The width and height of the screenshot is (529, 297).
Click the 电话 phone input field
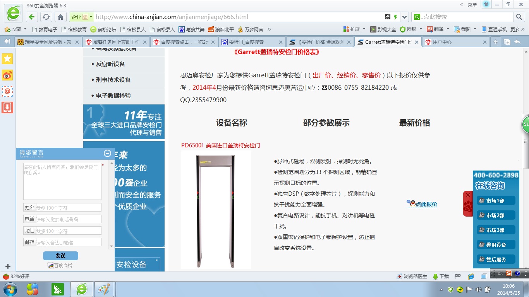[x=69, y=219]
